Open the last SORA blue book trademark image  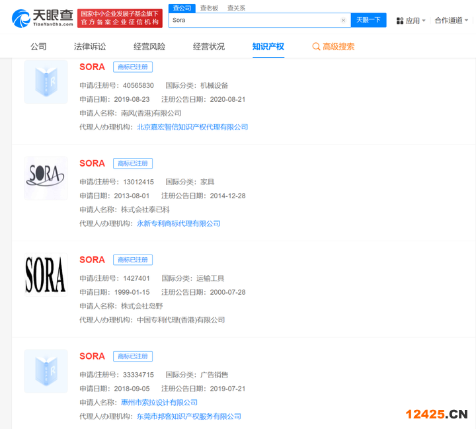tap(46, 371)
